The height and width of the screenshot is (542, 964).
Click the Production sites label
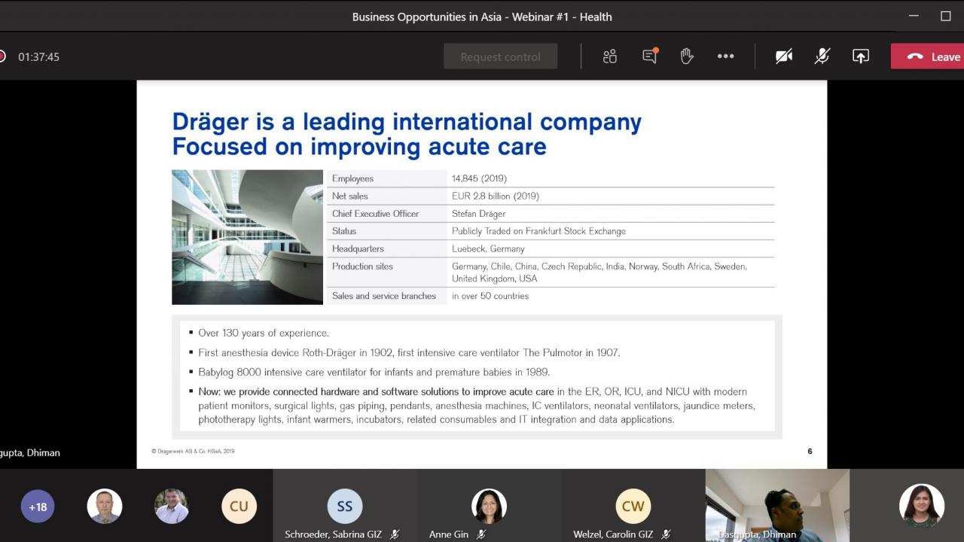click(x=362, y=266)
